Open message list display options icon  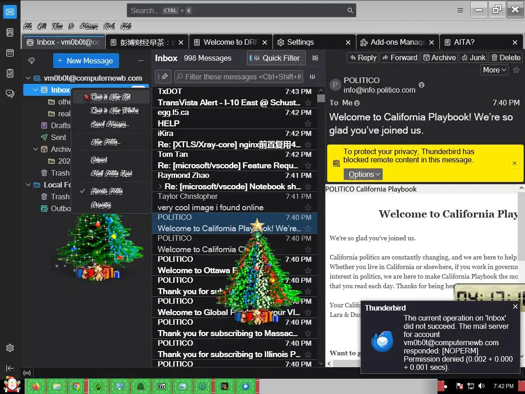(315, 58)
